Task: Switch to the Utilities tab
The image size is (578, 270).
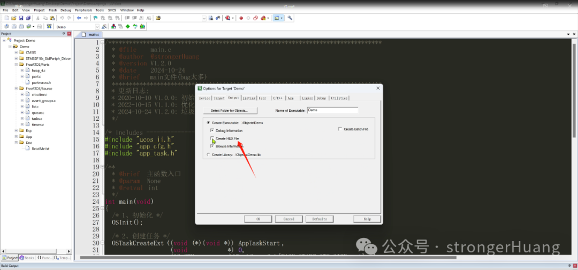Action: (339, 98)
